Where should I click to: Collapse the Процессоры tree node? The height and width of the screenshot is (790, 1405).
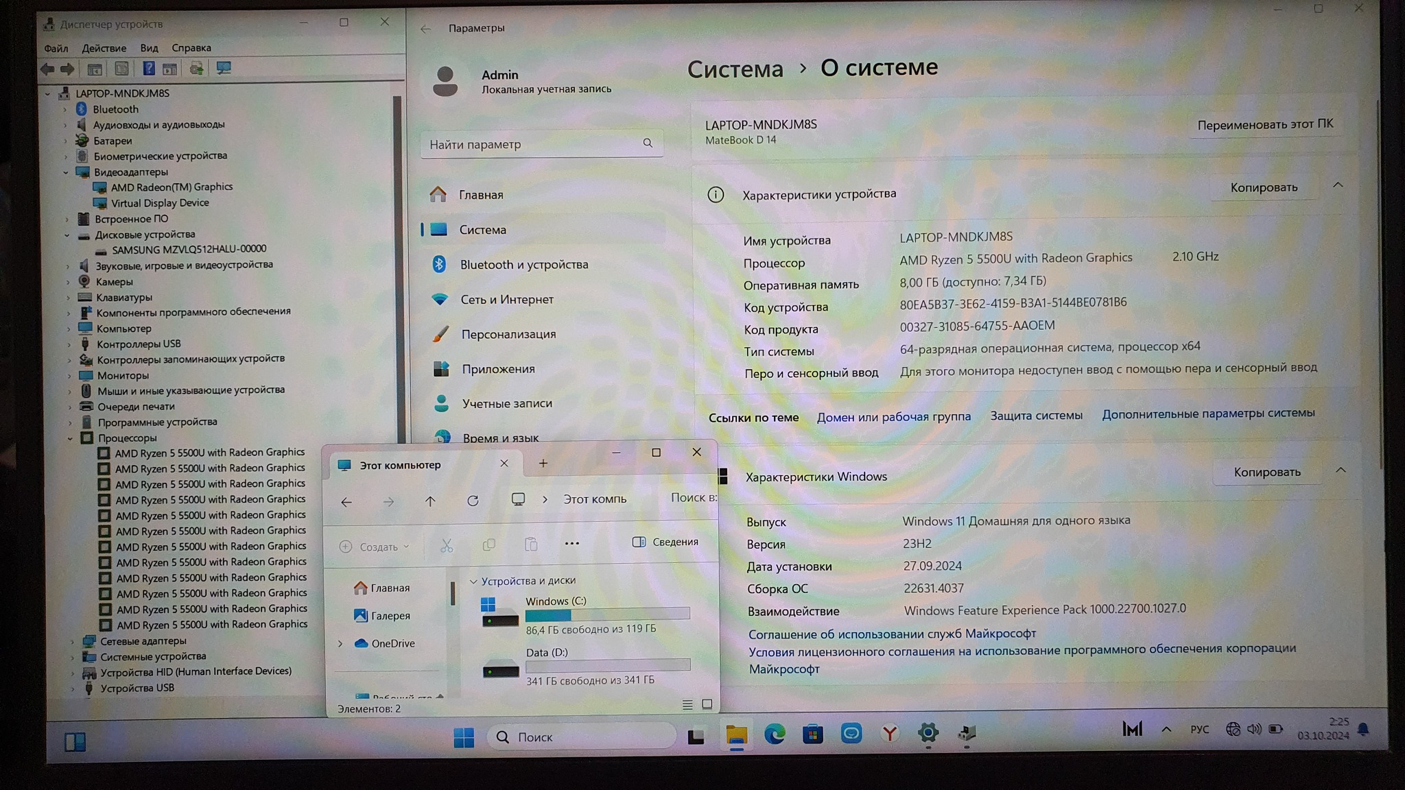[x=70, y=438]
